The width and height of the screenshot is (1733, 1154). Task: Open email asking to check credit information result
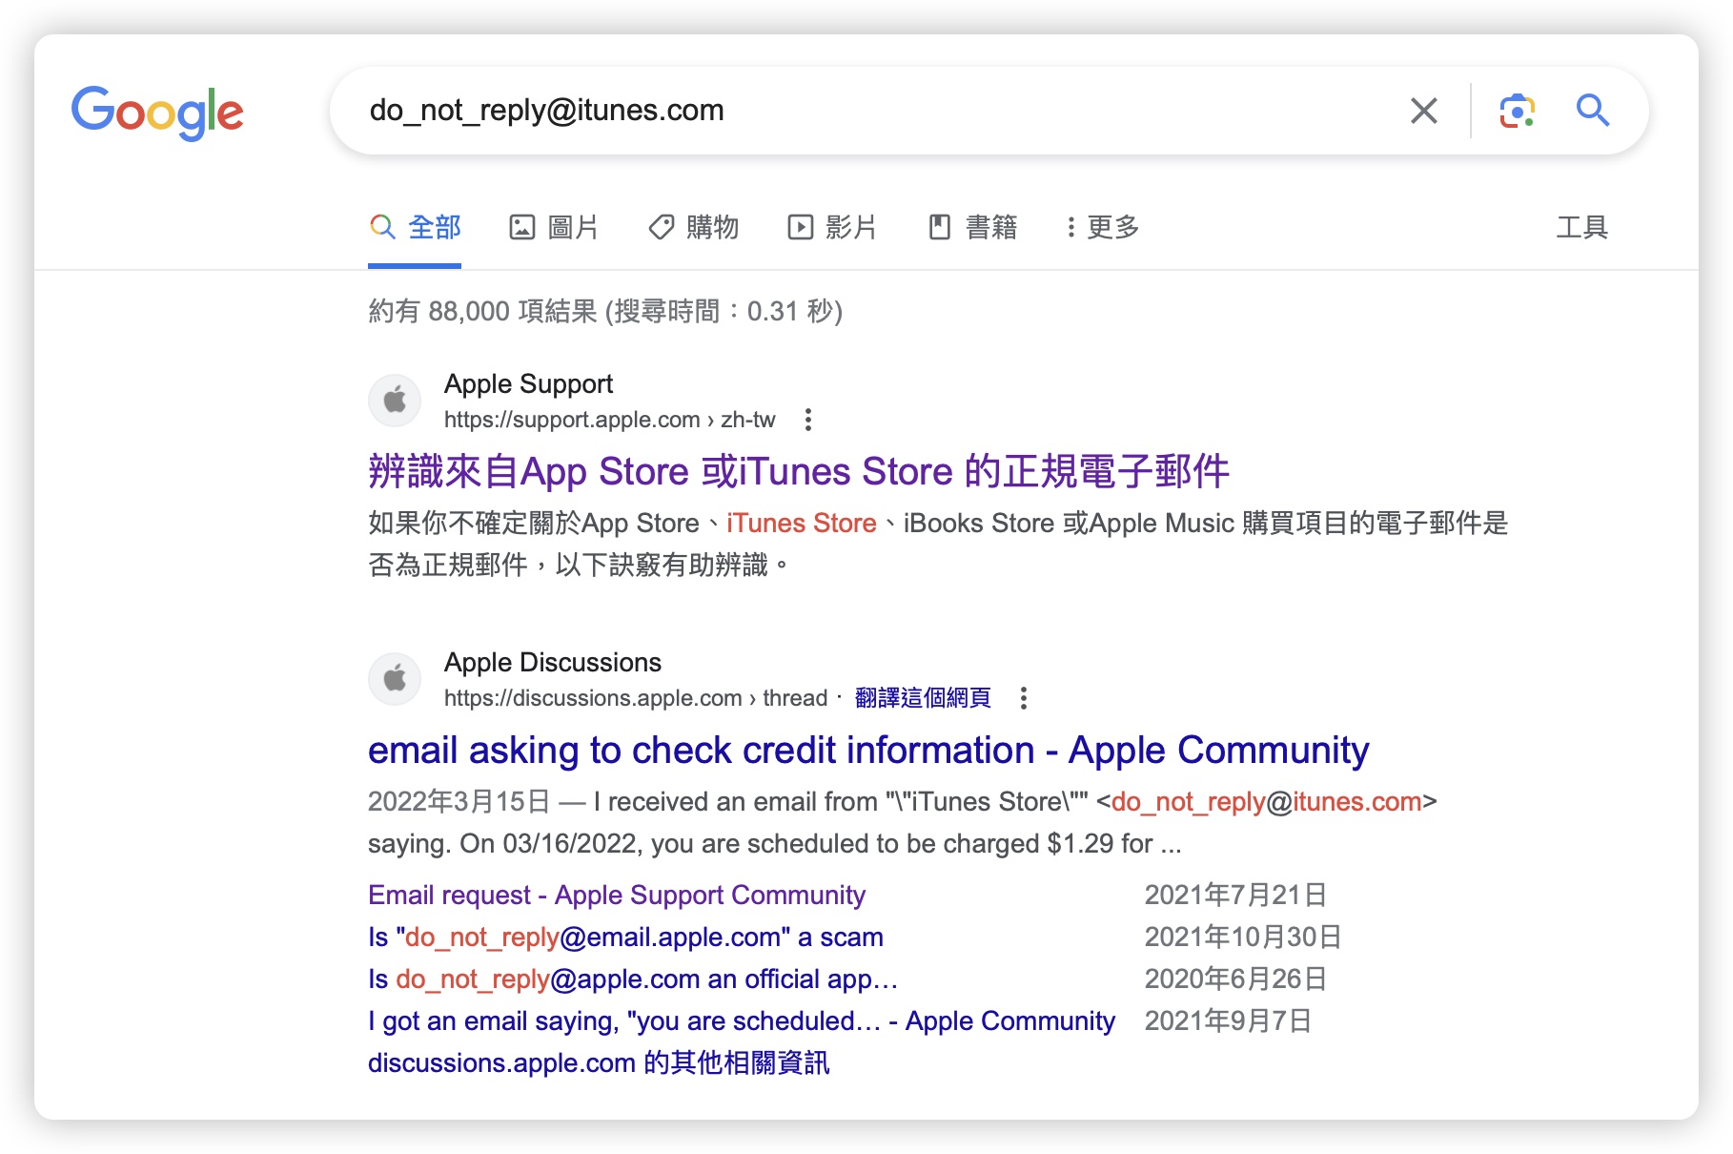click(x=868, y=751)
